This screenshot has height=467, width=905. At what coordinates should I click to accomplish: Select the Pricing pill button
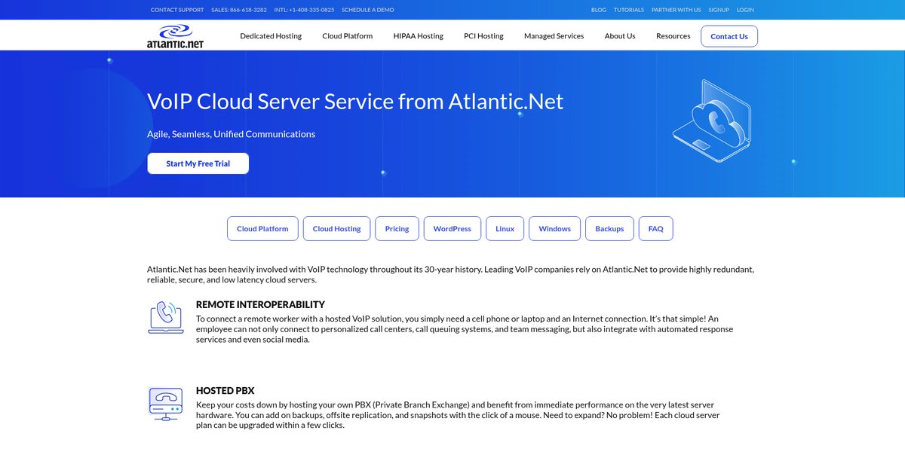point(397,229)
